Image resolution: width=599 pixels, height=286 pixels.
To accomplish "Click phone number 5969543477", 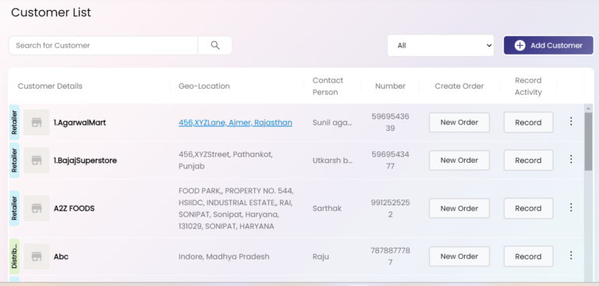I will point(390,161).
